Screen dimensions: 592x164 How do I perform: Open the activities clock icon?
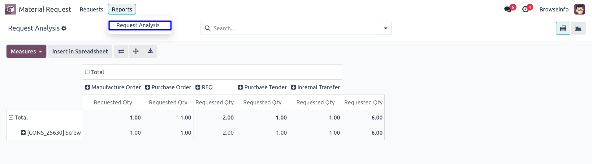(525, 9)
